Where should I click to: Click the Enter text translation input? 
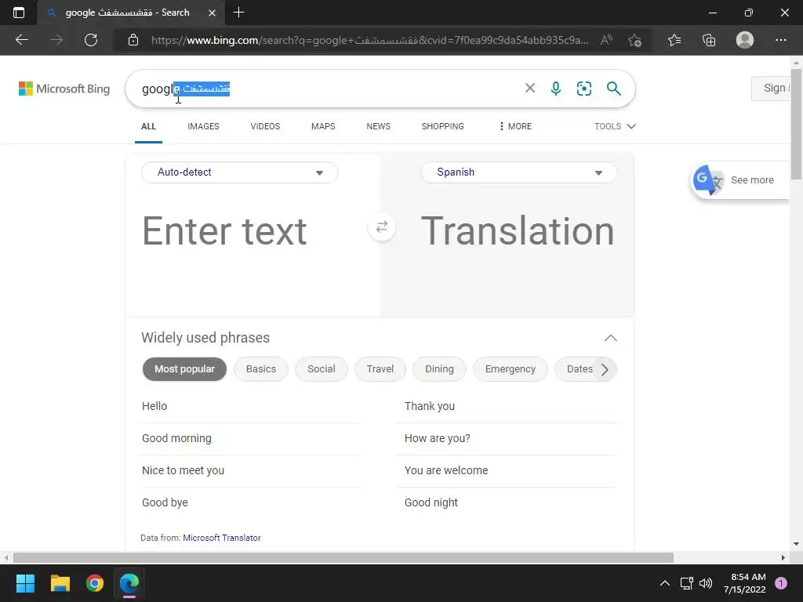[253, 231]
